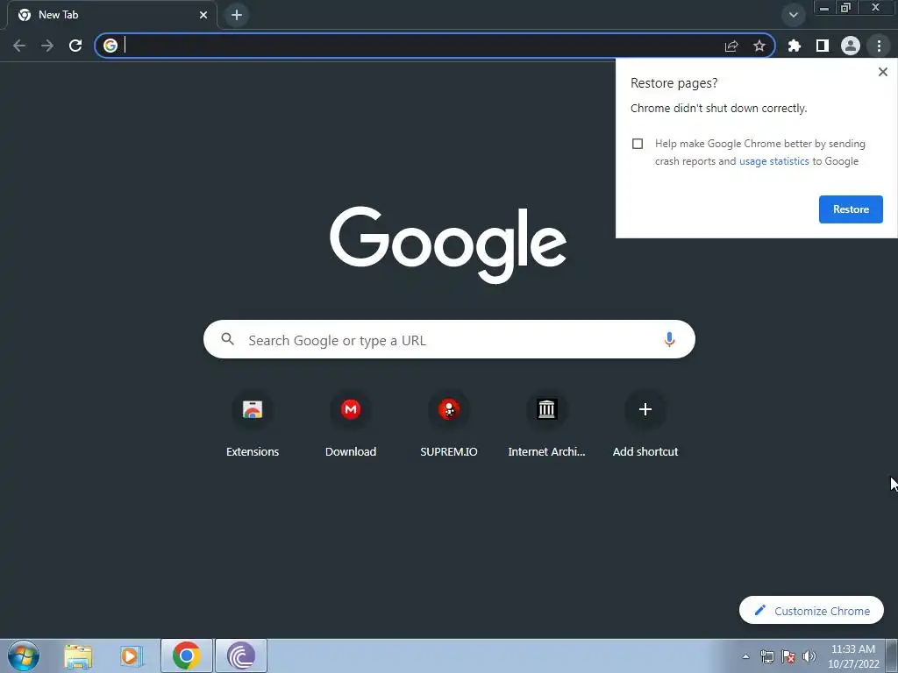Open the clock showing 11:33 AM
This screenshot has height=673, width=898.
point(853,656)
